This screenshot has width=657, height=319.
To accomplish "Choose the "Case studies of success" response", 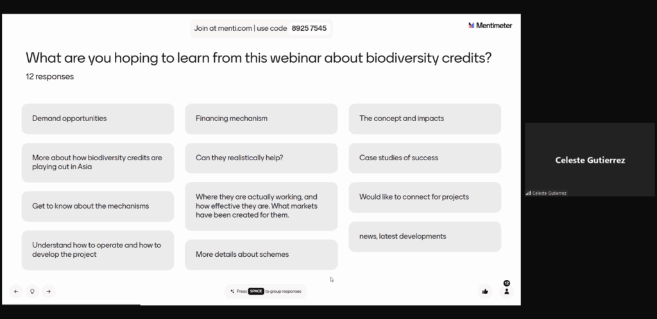I will pyautogui.click(x=425, y=158).
